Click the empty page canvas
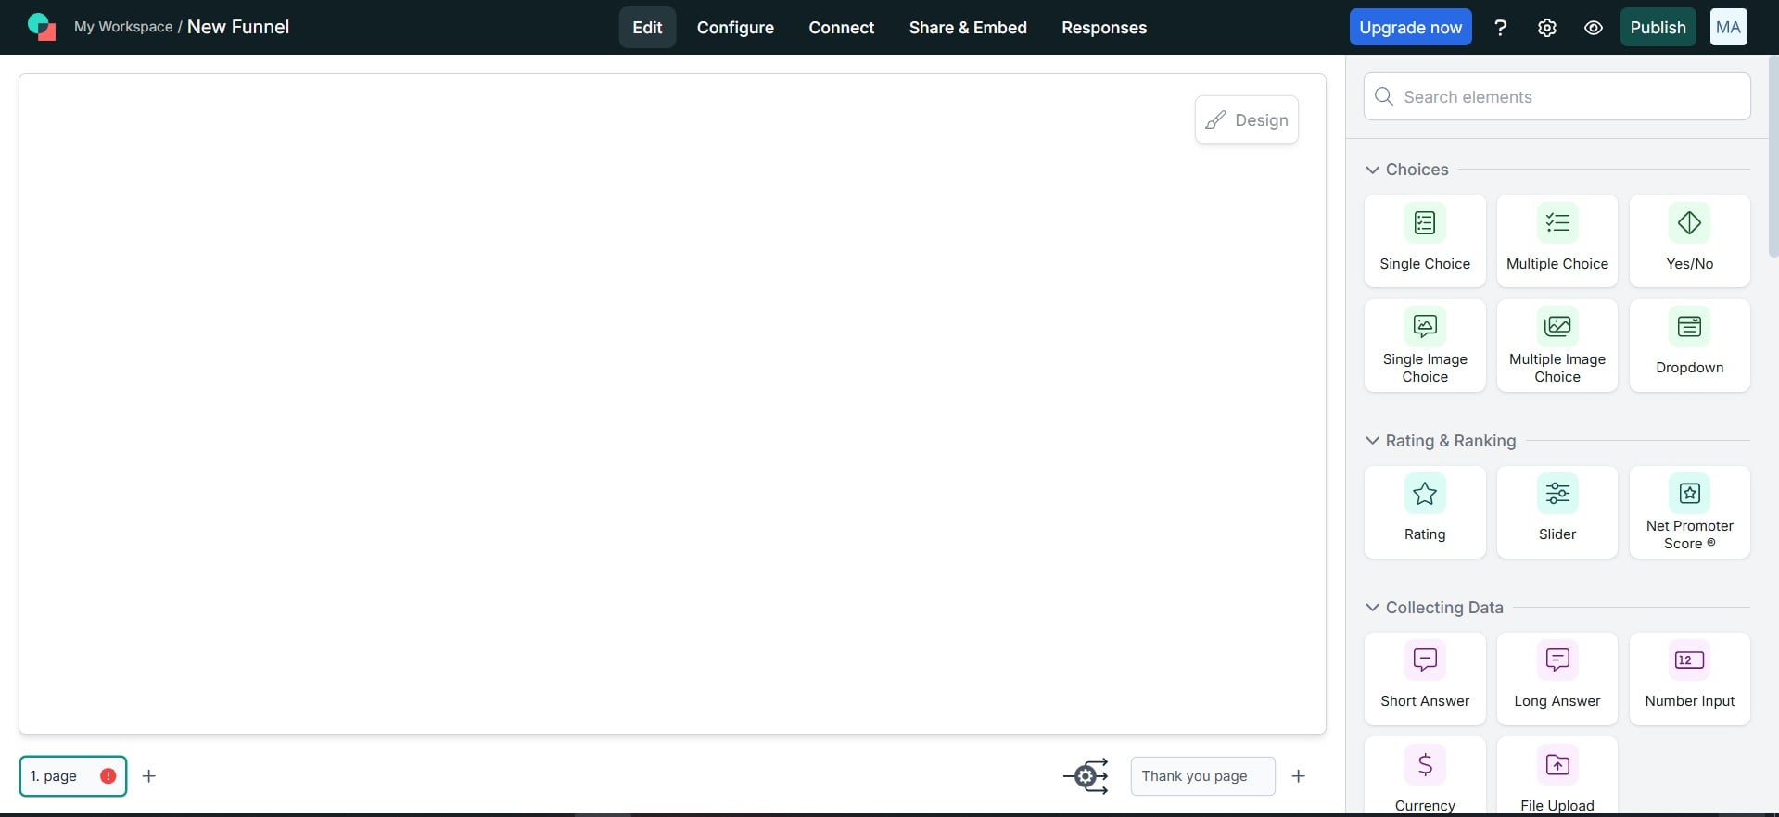 point(672,404)
